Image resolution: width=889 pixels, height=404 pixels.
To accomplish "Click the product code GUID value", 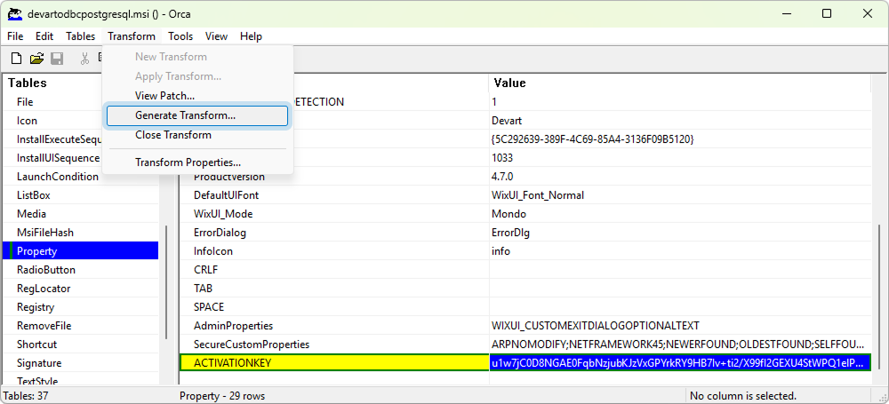I will click(680, 139).
